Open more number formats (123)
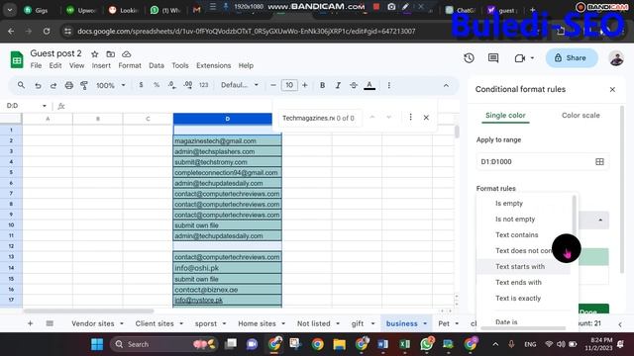634x356 pixels. tap(203, 85)
